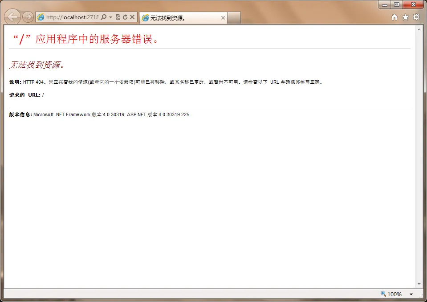Click the scroll down arrow

(419, 284)
